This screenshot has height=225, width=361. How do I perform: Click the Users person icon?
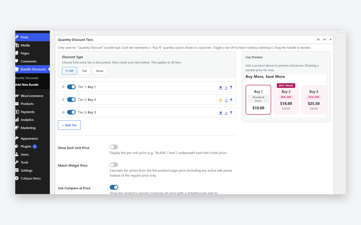pos(17,154)
